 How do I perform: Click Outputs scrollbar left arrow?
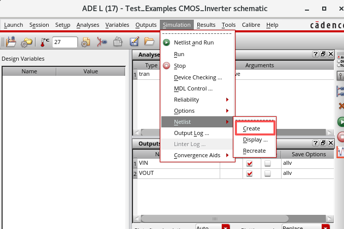(137, 218)
